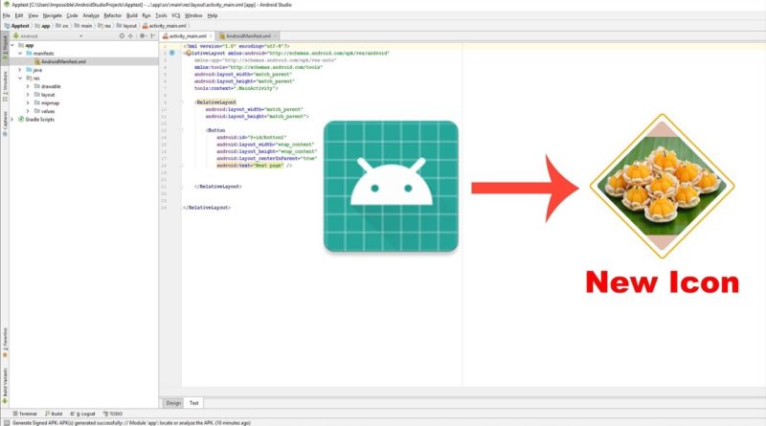The image size is (766, 426).
Task: Open the Project panel settings gear
Action: (x=143, y=36)
